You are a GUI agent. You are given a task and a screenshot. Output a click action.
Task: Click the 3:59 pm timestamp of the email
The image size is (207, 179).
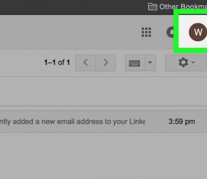pos(182,122)
